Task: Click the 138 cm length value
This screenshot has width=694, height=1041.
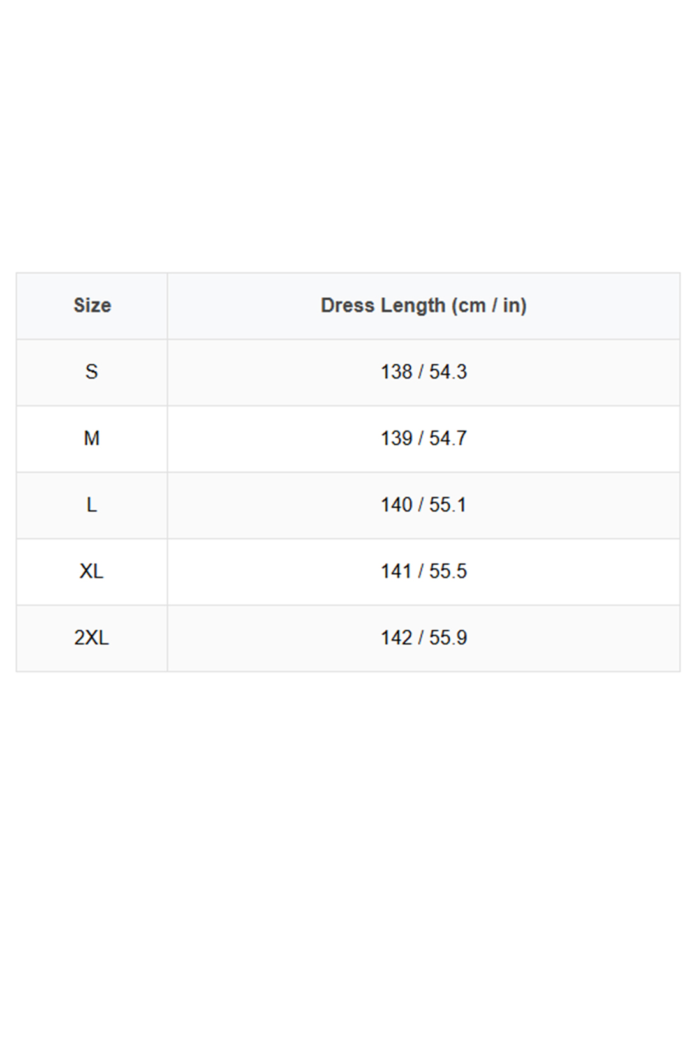Action: coord(396,372)
